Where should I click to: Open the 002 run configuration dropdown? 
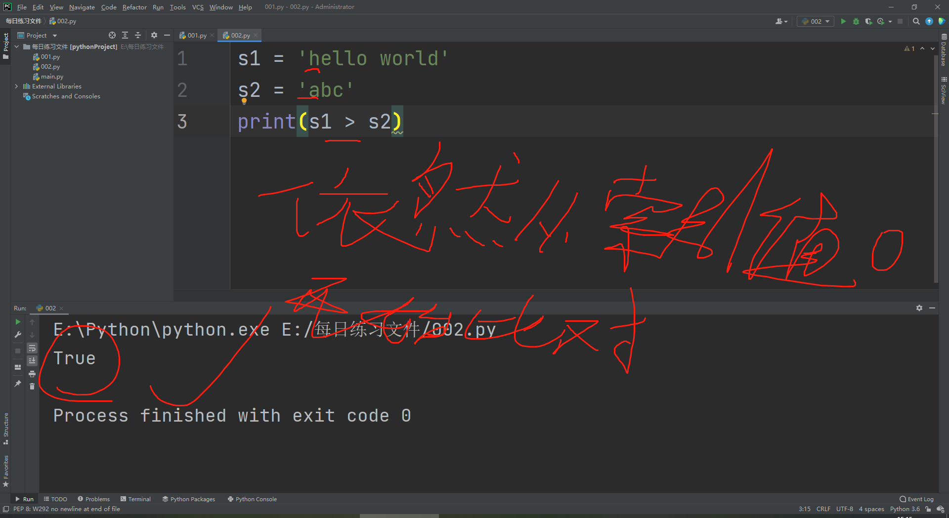pos(816,21)
